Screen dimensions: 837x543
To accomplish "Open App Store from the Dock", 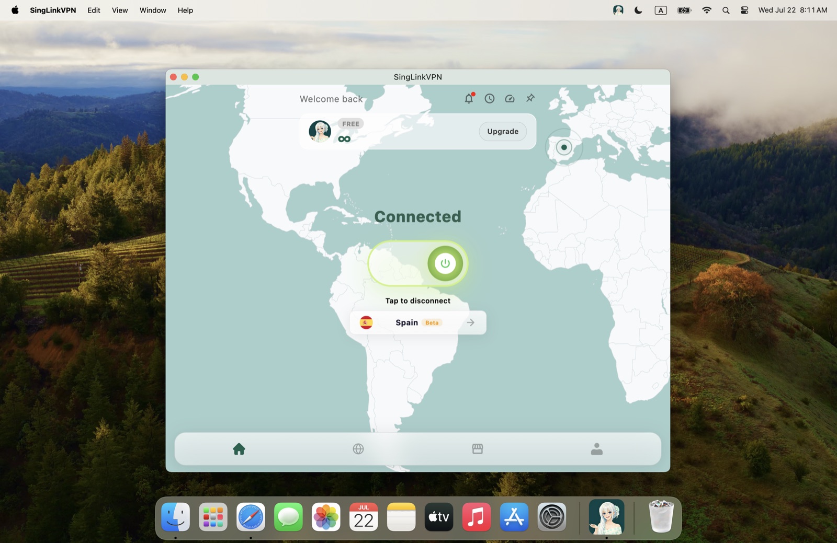I will coord(515,517).
